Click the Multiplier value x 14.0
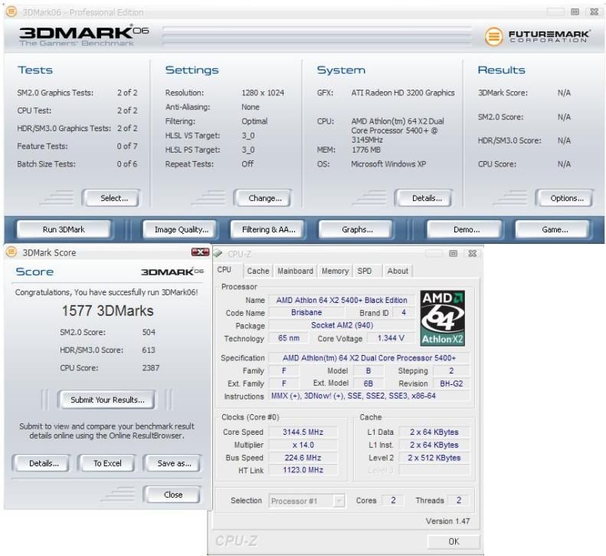The height and width of the screenshot is (556, 606). coord(303,445)
